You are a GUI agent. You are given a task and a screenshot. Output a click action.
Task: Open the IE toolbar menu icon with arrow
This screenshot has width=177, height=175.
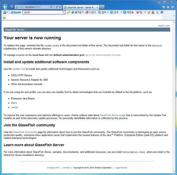point(5,12)
